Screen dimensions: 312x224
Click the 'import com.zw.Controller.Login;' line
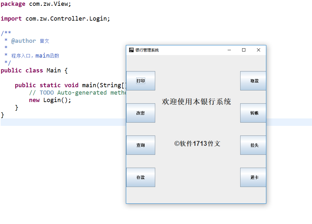pyautogui.click(x=55, y=18)
